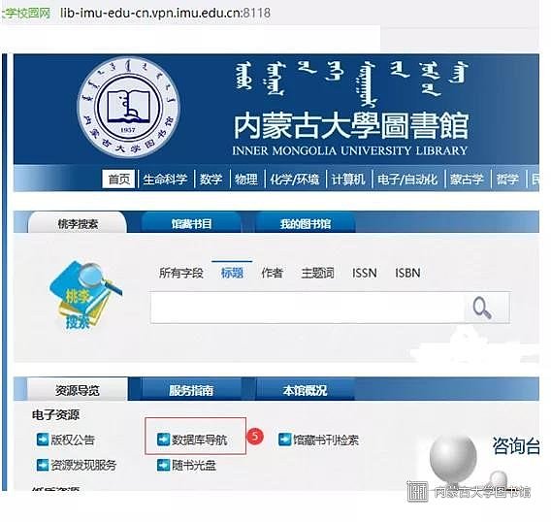Open the Inner Mongolia University Library seal logo
551x522 pixels.
(128, 107)
